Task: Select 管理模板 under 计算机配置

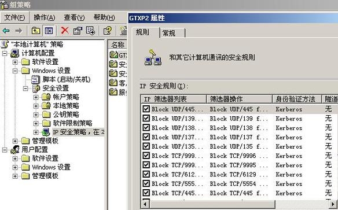Action: pyautogui.click(x=45, y=141)
